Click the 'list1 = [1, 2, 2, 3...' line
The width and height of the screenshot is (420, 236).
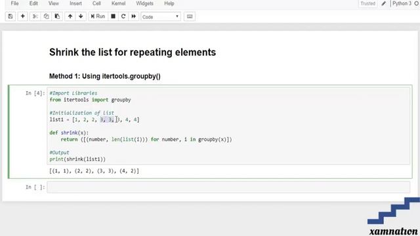(94, 119)
